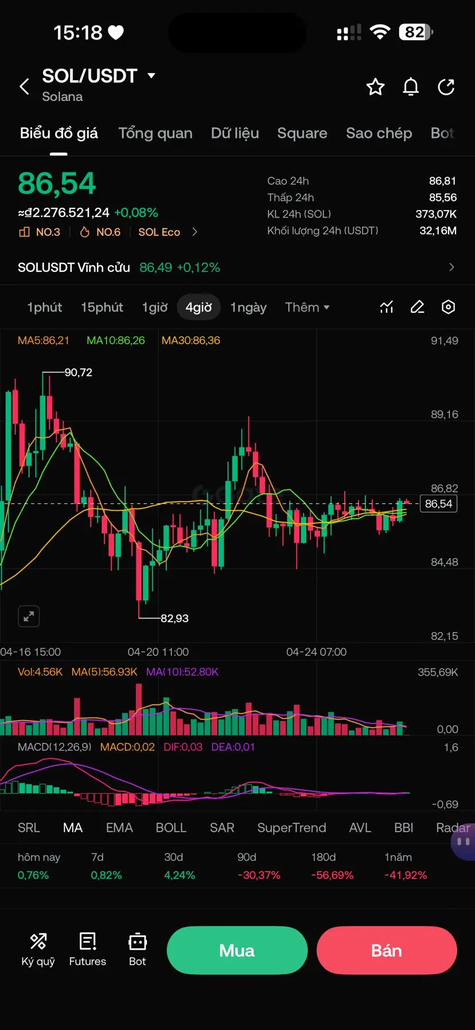Tap 1năm -41,92% performance
The width and height of the screenshot is (475, 1030).
coord(406,866)
